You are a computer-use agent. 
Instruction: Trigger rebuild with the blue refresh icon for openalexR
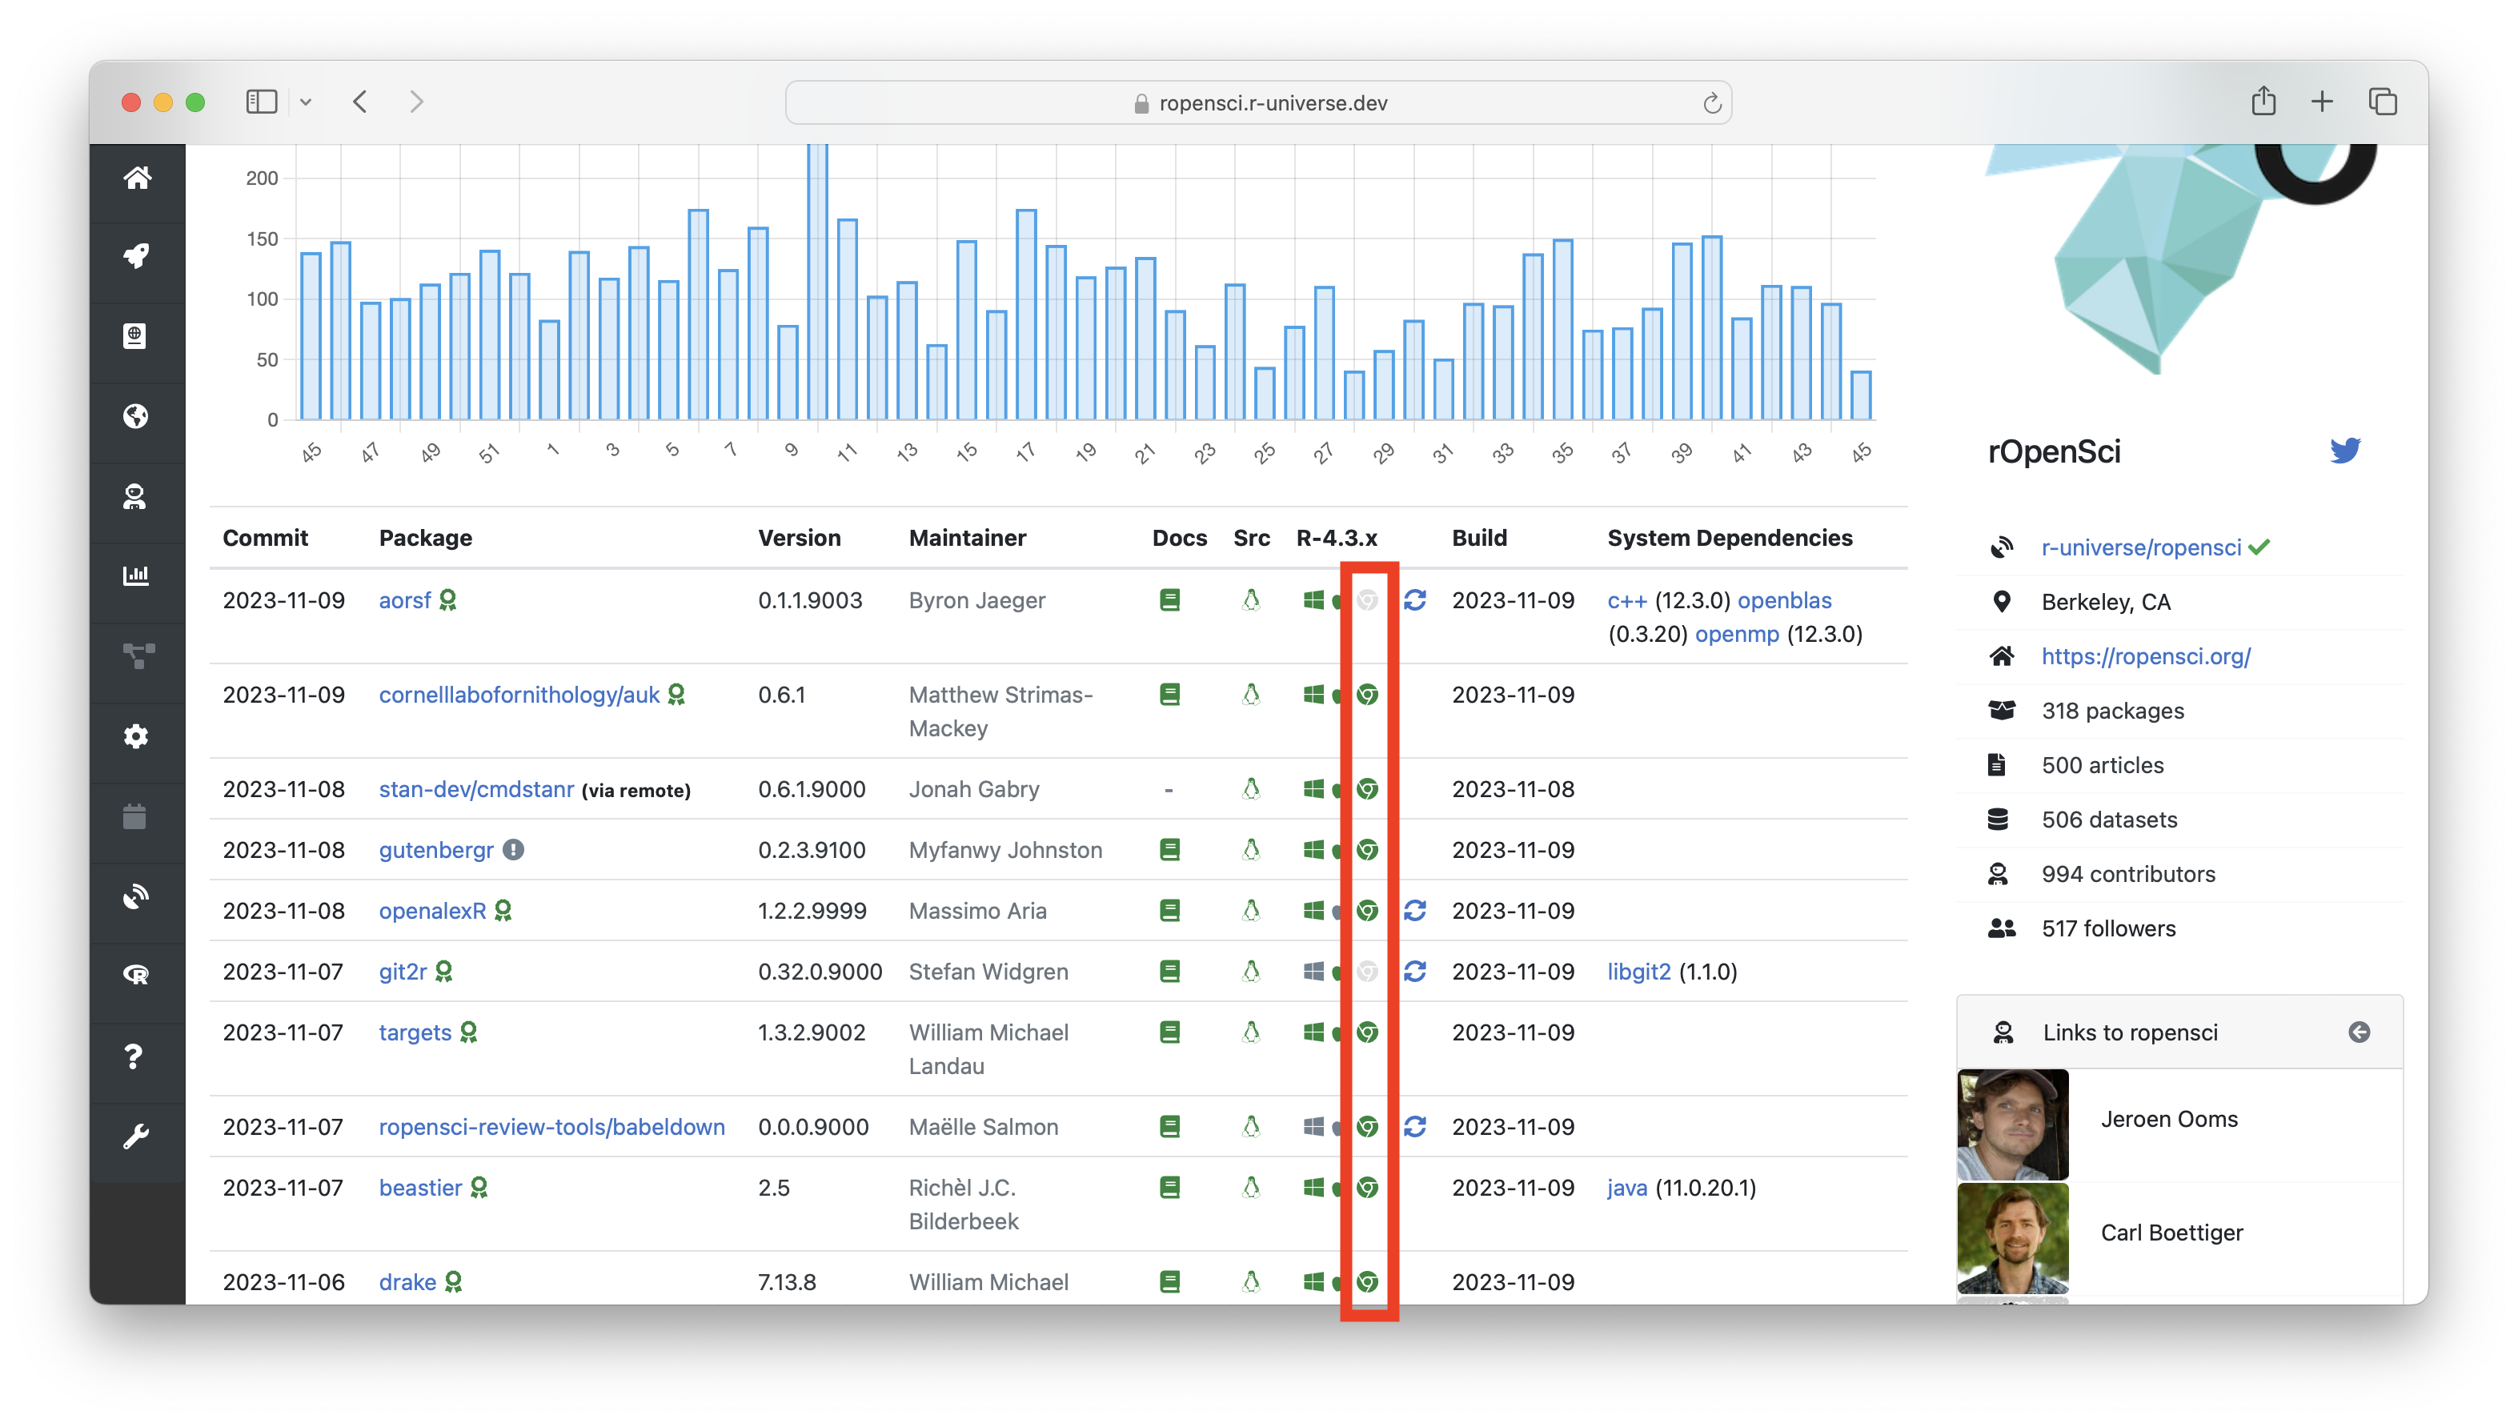(1415, 910)
